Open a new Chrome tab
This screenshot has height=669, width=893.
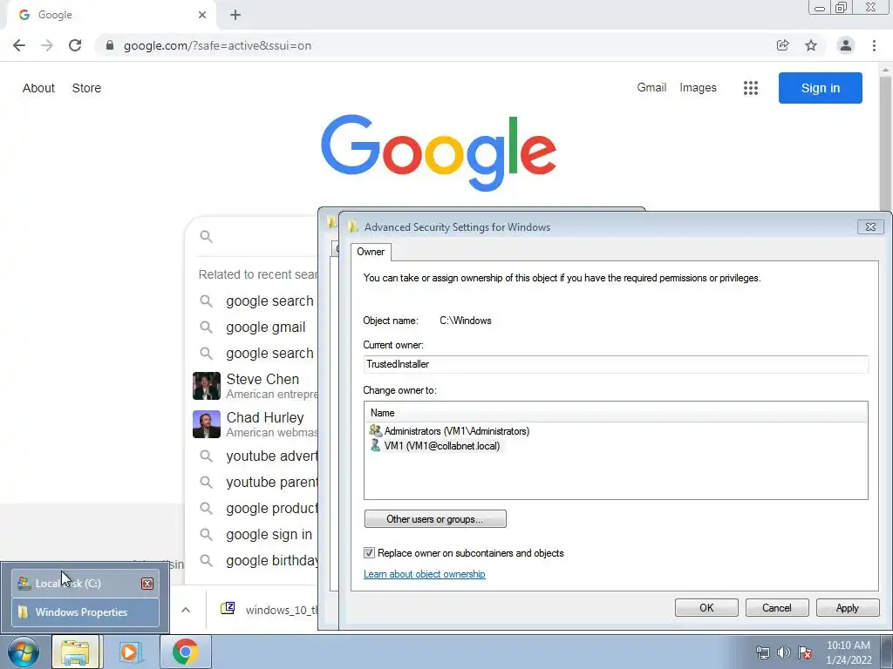click(235, 15)
